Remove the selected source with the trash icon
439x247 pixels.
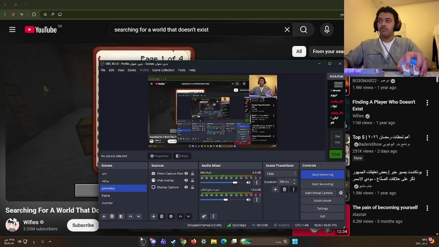(162, 216)
